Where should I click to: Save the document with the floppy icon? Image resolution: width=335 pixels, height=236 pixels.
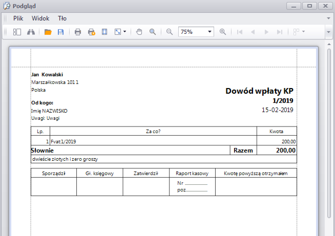click(61, 32)
